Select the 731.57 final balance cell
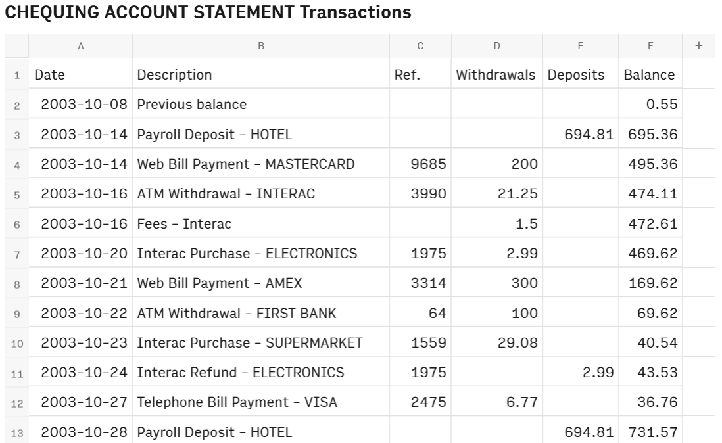722x443 pixels. tap(654, 431)
